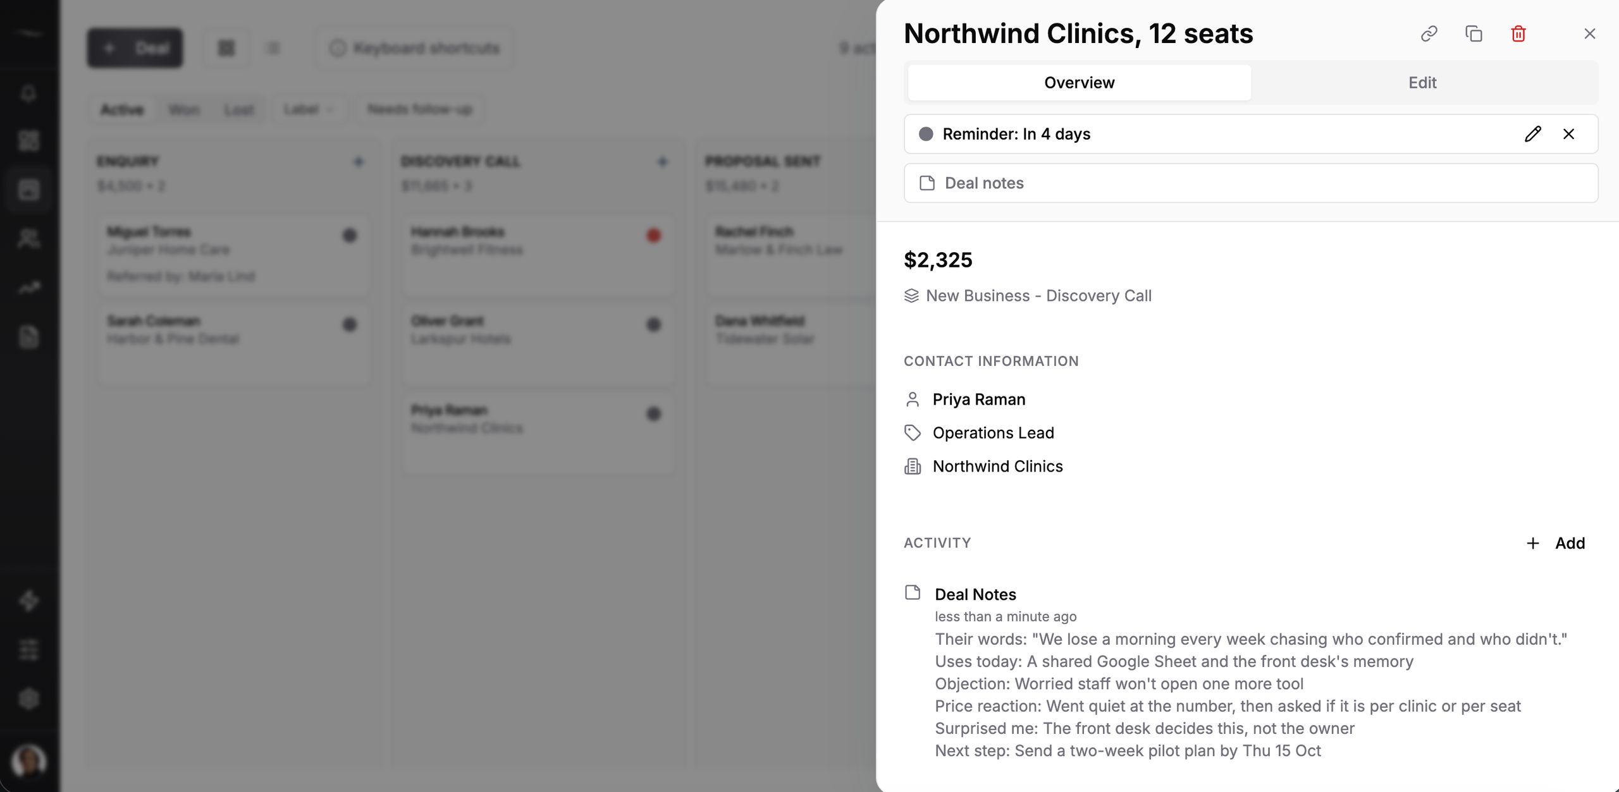Open the documents icon in sidebar
The height and width of the screenshot is (792, 1619).
(x=28, y=337)
